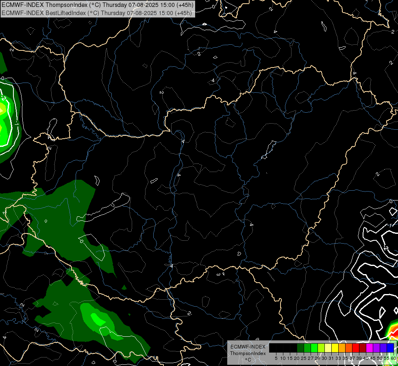Click legend tick value '55'
The width and height of the screenshot is (398, 366).
click(x=387, y=358)
